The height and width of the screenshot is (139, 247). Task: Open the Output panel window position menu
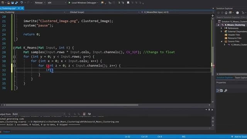tap(206, 110)
